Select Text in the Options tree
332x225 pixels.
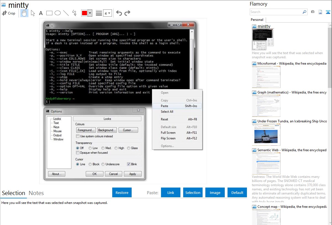pos(56,123)
